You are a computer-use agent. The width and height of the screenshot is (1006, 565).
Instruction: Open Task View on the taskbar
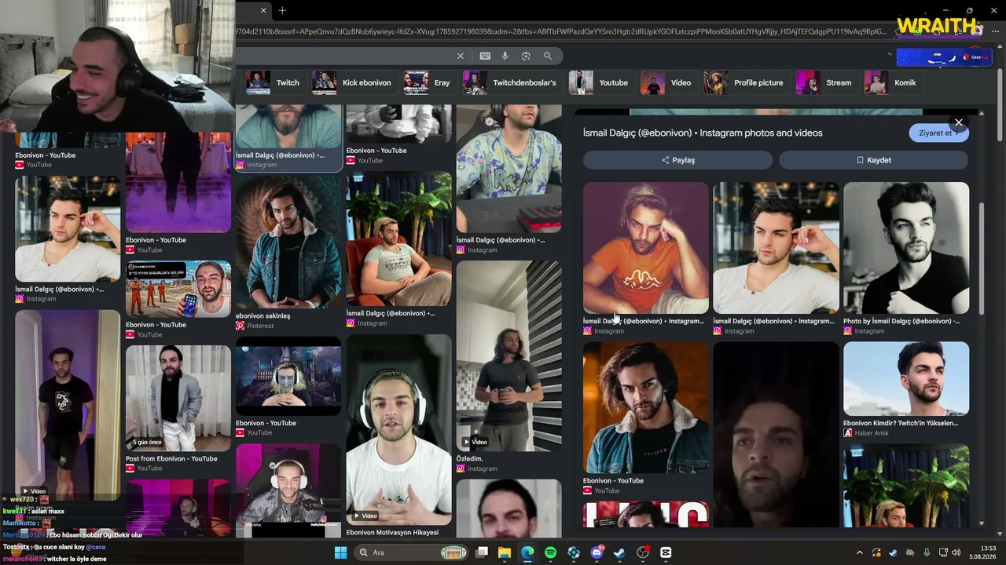coord(482,552)
